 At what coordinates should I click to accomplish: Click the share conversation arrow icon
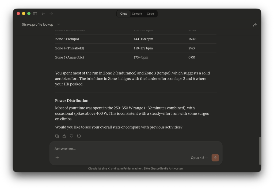click(255, 25)
